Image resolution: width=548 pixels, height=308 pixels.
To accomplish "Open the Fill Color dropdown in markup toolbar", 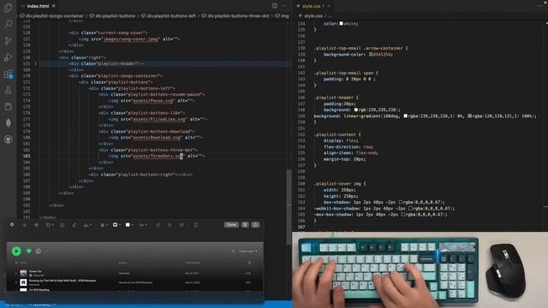I will click(x=129, y=225).
